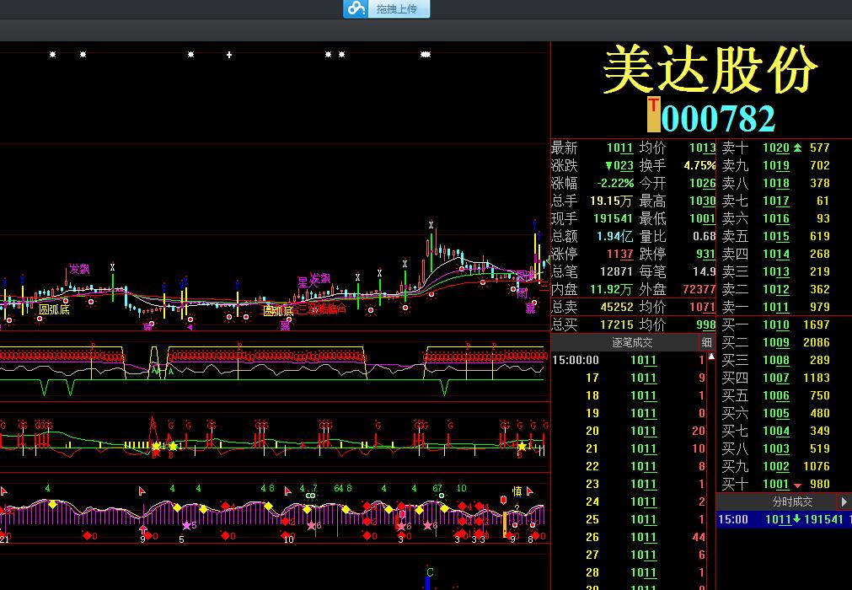
Task: Click the 最高 value 1030
Action: [x=703, y=201]
